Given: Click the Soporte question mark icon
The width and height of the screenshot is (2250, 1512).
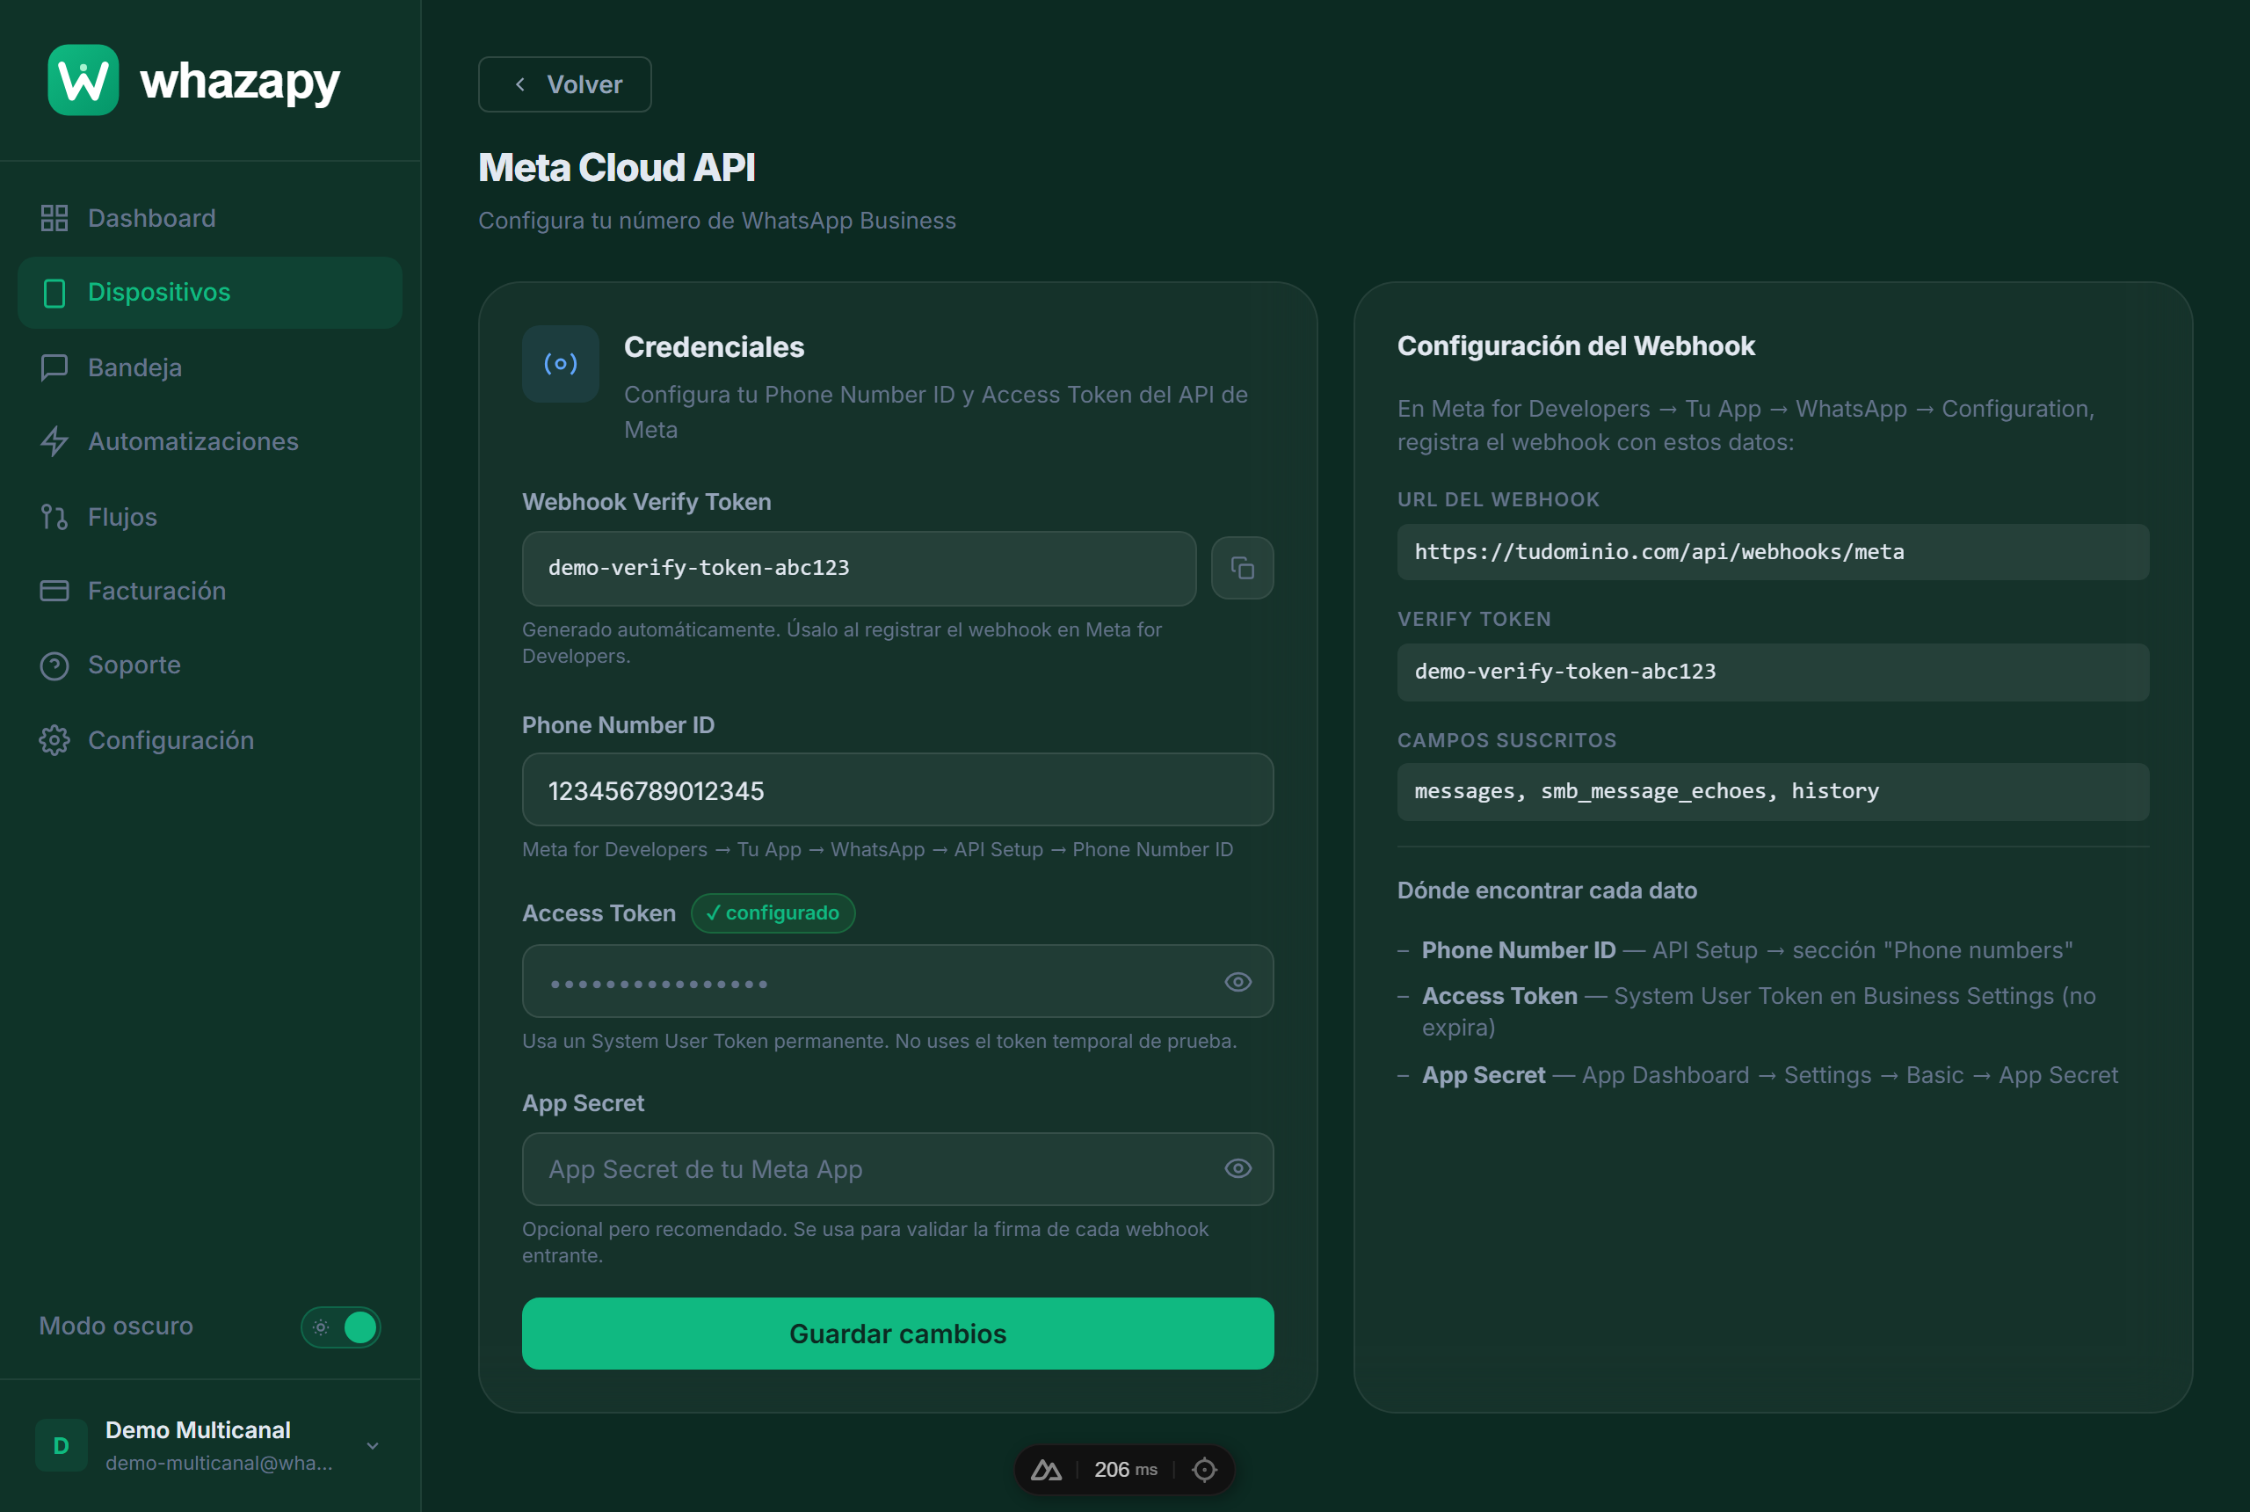Looking at the screenshot, I should coord(54,665).
